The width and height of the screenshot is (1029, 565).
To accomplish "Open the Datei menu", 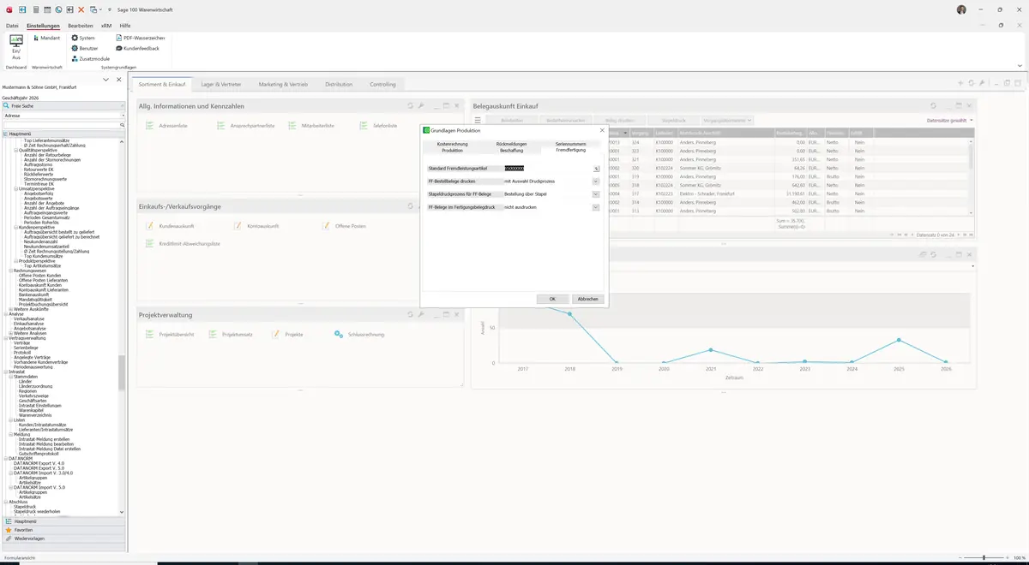I will (x=12, y=26).
